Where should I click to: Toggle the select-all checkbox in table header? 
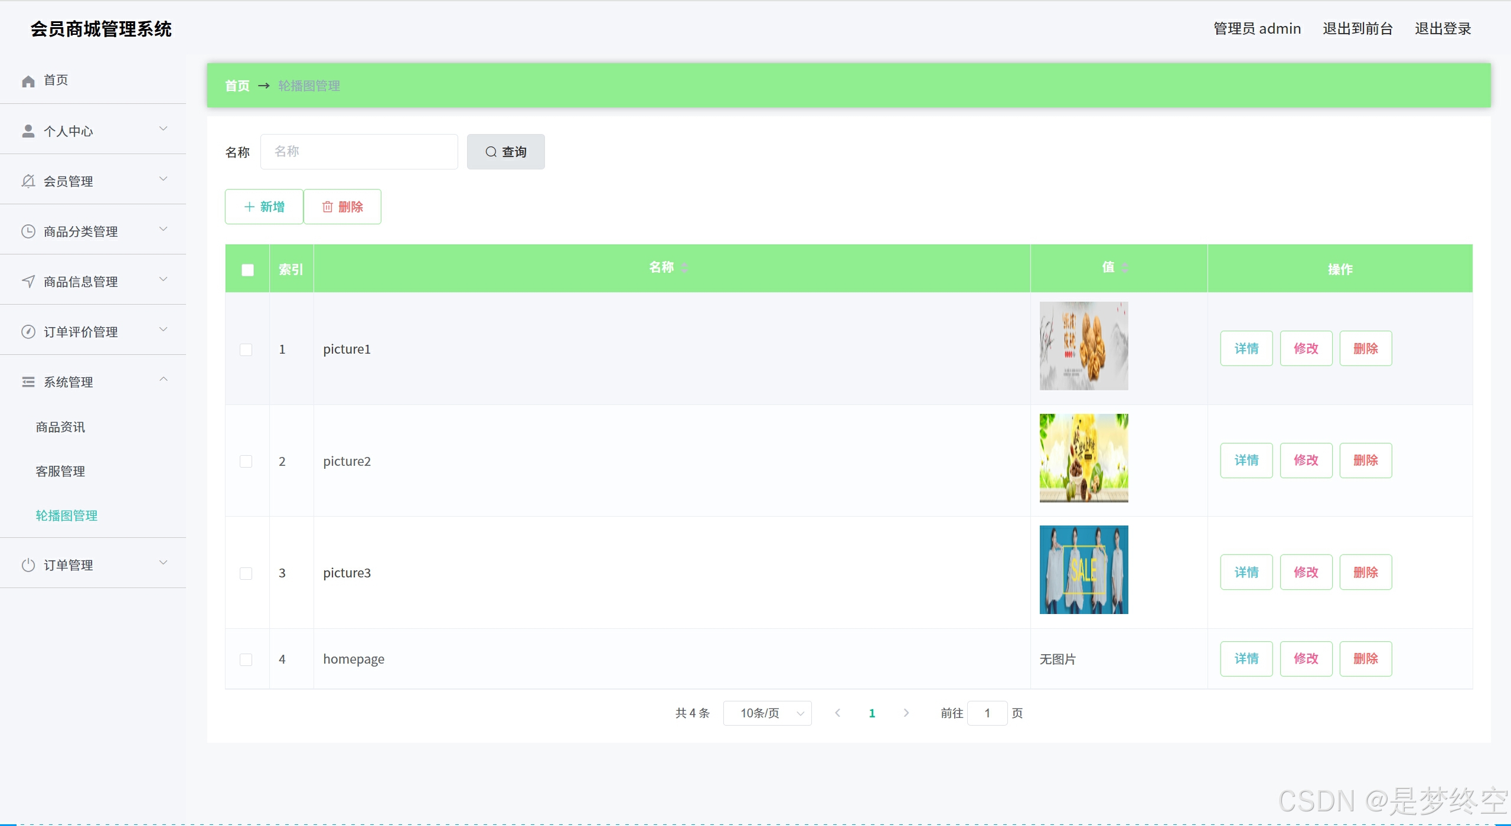pos(247,270)
